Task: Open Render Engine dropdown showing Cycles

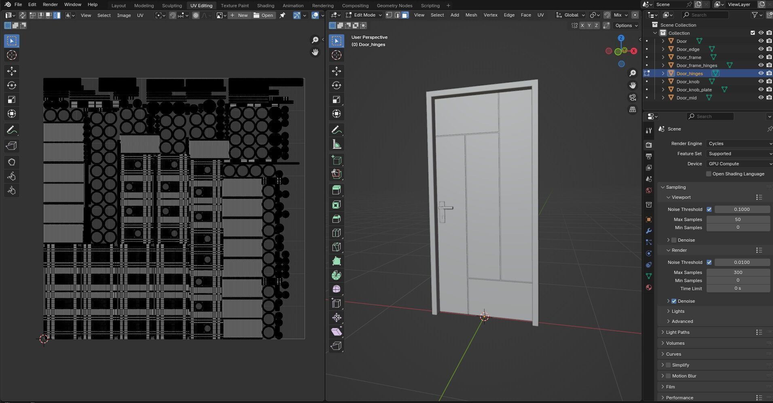Action: tap(739, 143)
